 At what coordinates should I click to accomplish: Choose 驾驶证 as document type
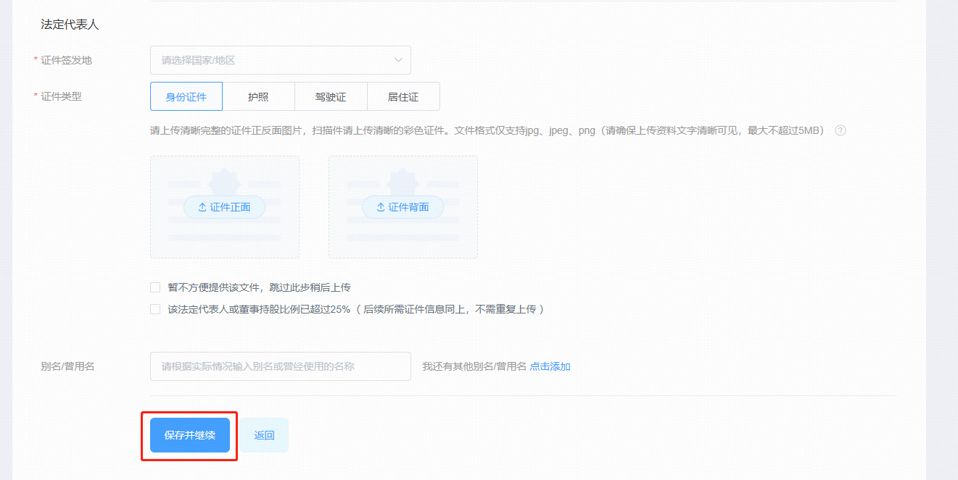click(331, 96)
